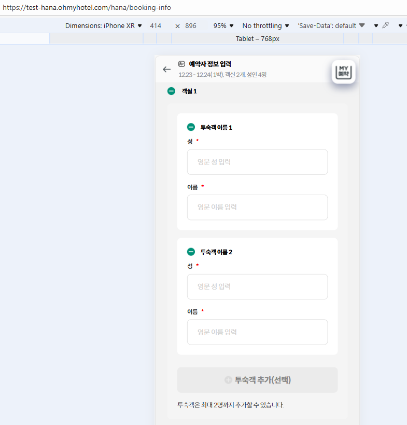Click the 투숙객 이름 1 heading
407x425 pixels.
click(216, 127)
